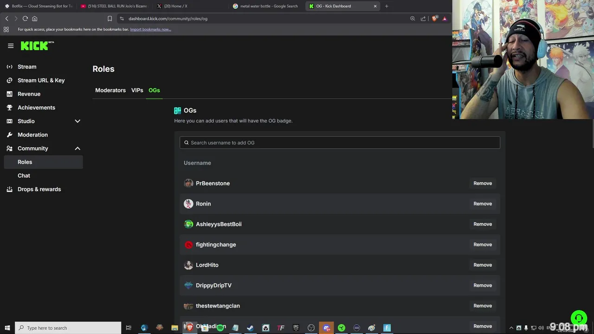Remove AshleyysBestBoii from OGs
This screenshot has width=594, height=334.
click(x=483, y=224)
